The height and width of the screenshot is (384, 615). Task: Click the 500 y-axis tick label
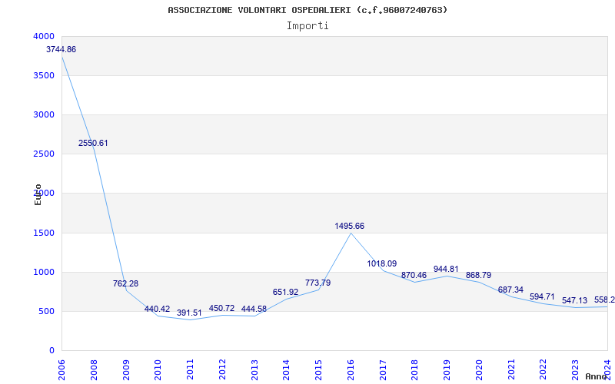point(46,311)
